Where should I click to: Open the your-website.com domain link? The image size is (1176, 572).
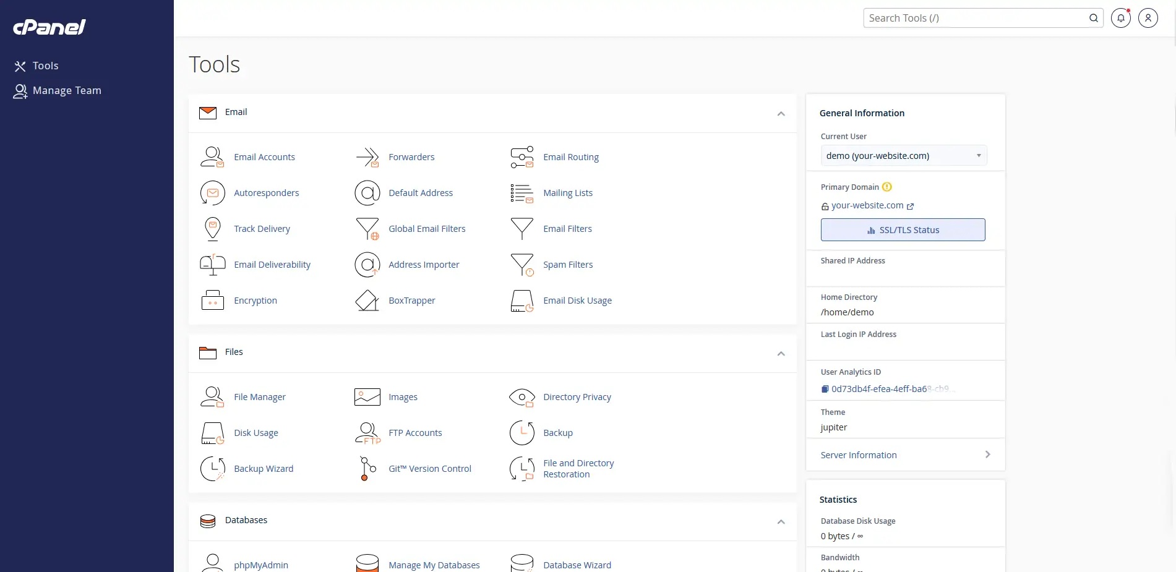(x=867, y=205)
